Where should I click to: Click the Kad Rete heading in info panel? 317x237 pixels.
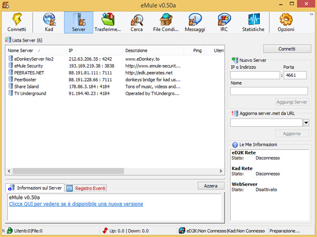242,168
